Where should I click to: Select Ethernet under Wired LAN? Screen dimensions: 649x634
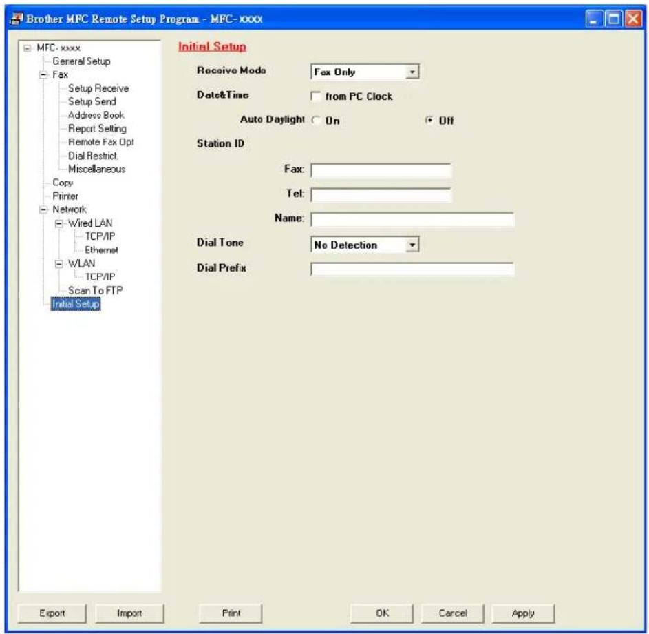pos(101,250)
